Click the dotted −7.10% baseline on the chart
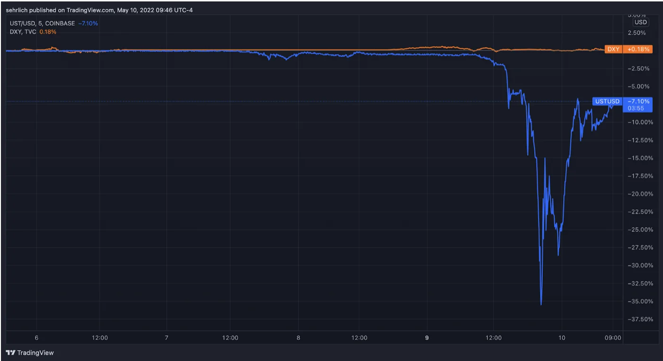663x361 pixels. [x=284, y=101]
